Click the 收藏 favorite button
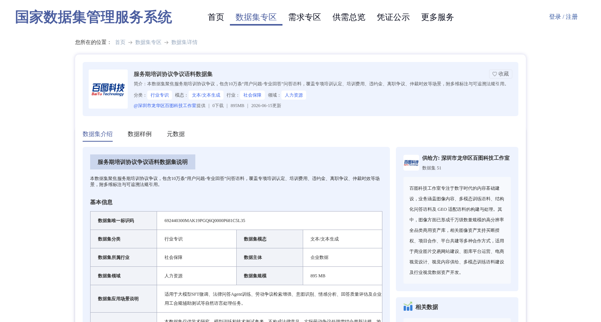601x322 pixels. point(501,74)
